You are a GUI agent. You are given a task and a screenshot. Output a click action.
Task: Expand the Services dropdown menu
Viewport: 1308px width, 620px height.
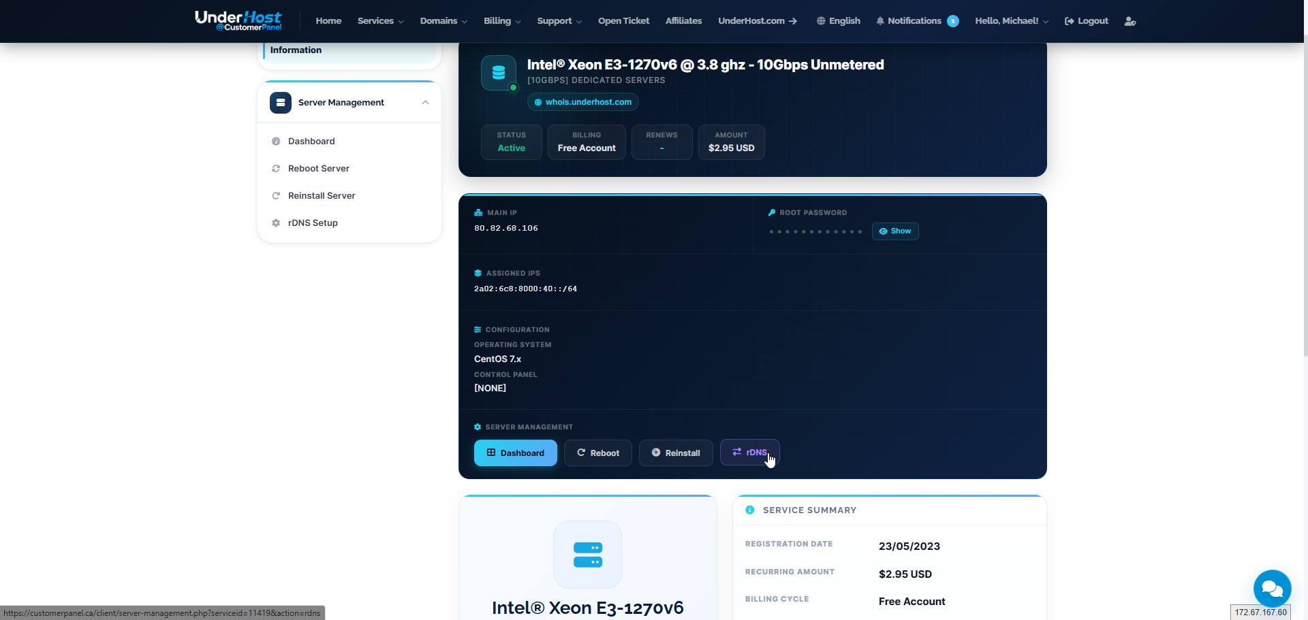[x=380, y=21]
